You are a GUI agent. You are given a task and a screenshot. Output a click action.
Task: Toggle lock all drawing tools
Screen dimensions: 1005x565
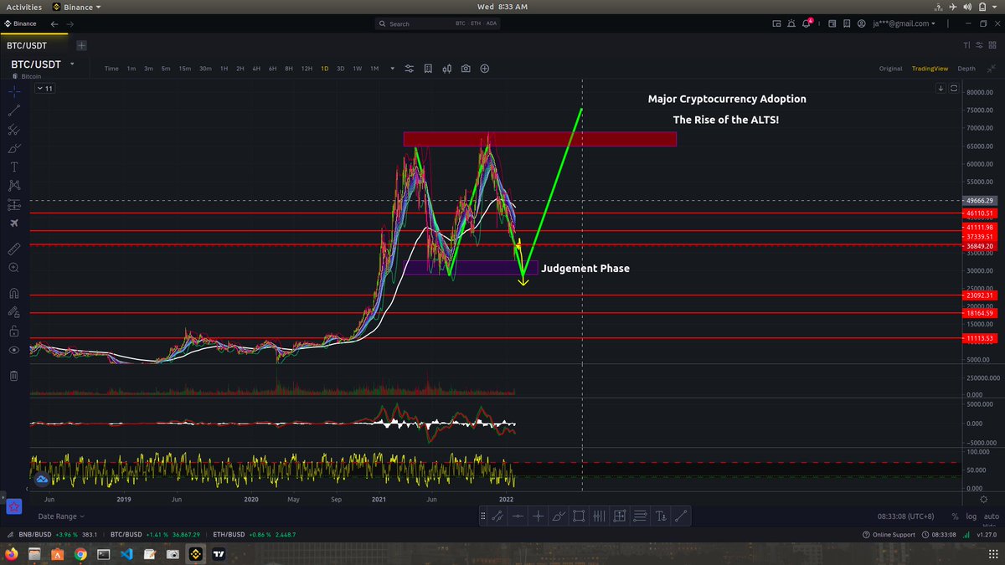point(13,331)
